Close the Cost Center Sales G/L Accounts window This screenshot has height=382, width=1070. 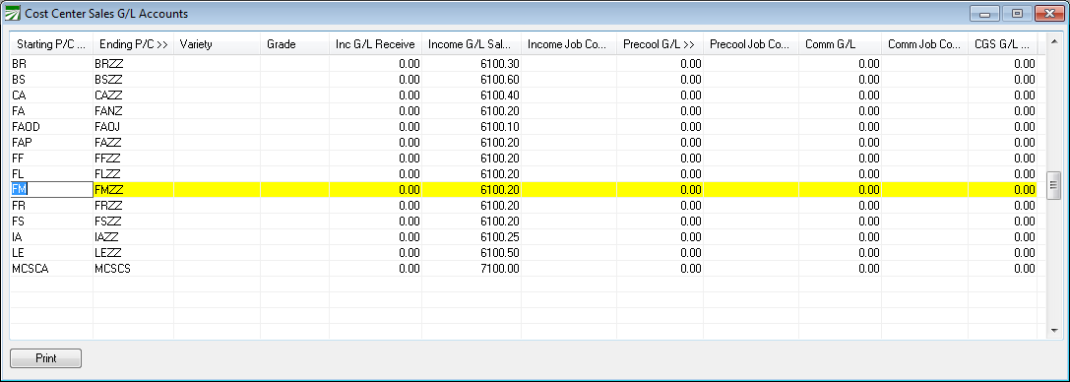pyautogui.click(x=1049, y=13)
